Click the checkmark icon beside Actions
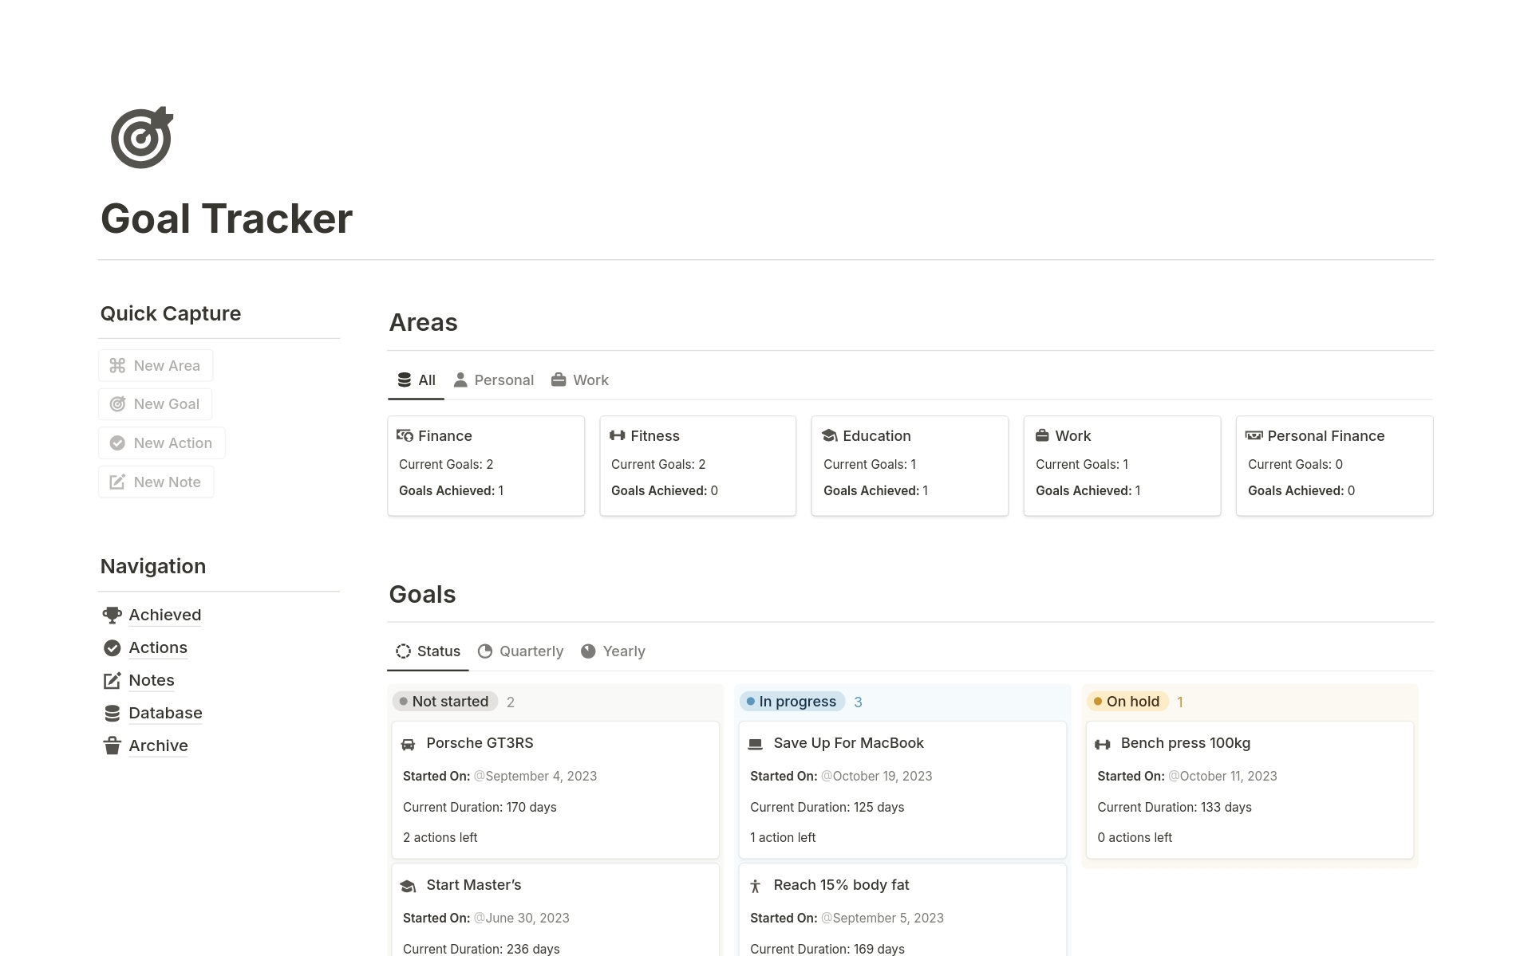 [x=113, y=648]
